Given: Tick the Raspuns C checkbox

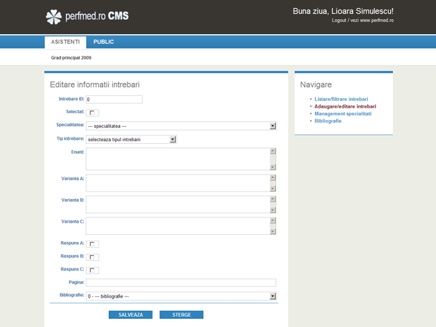Looking at the screenshot, I should [93, 270].
